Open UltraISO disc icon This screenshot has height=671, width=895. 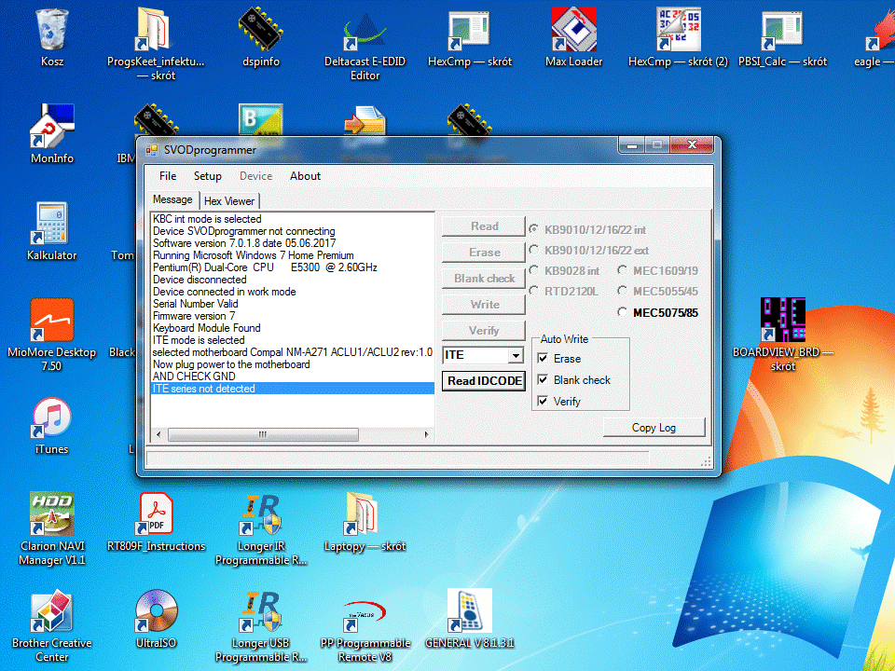pos(156,610)
